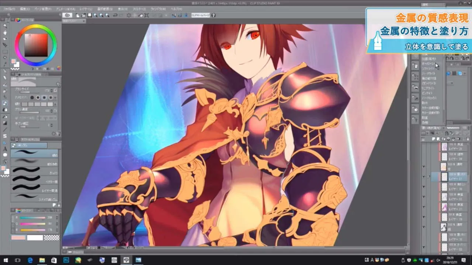Open Photoshop from the Windows taskbar
This screenshot has height=265, width=472.
66,260
